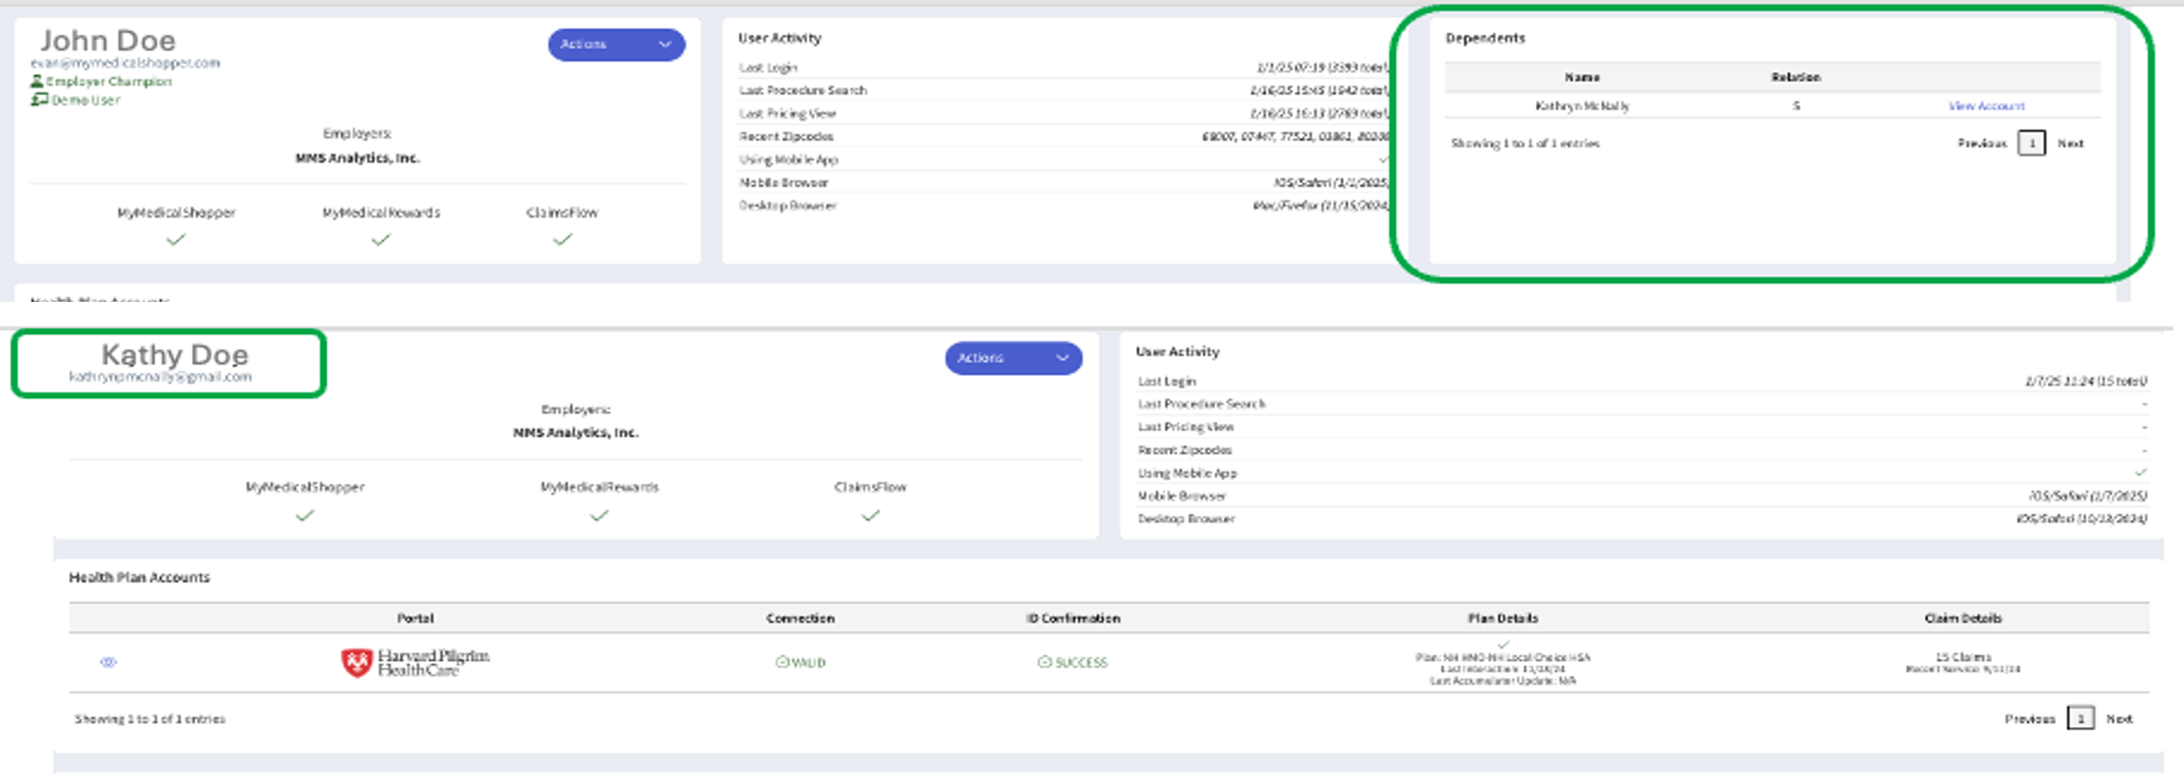Click the VALID connection status icon
The width and height of the screenshot is (2184, 774).
tap(782, 662)
